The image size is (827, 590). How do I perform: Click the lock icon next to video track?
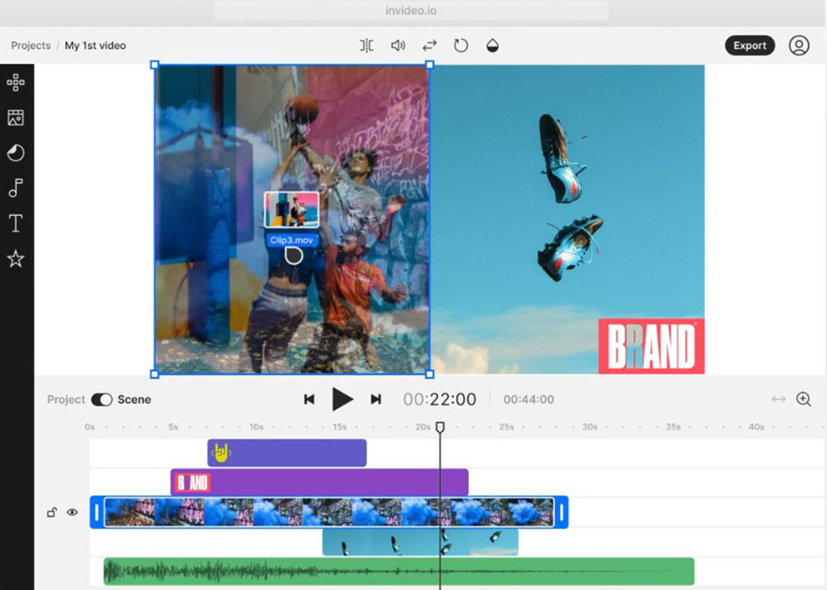(53, 512)
